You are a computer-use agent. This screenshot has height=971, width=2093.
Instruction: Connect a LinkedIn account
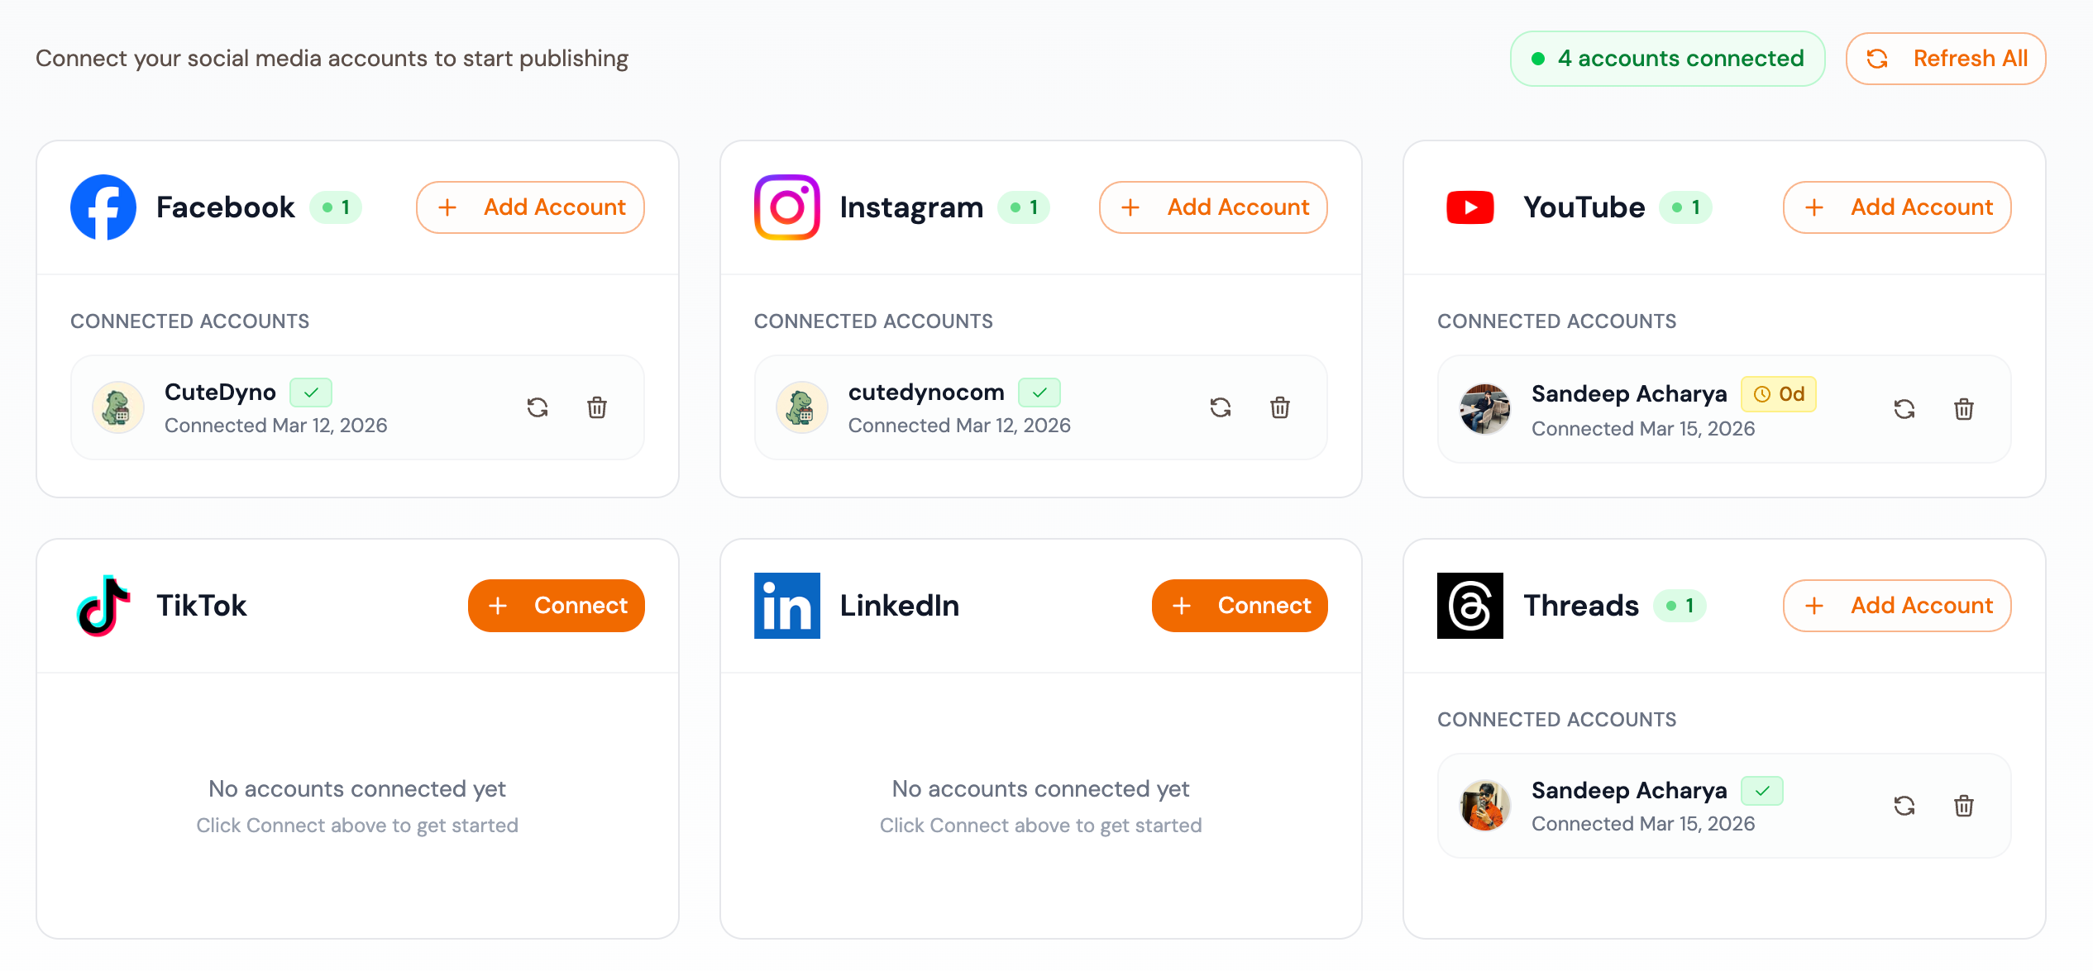click(1240, 606)
